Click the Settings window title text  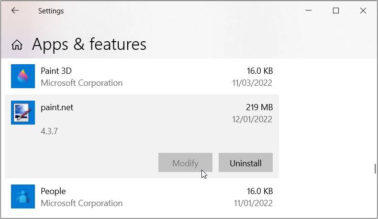tap(51, 11)
